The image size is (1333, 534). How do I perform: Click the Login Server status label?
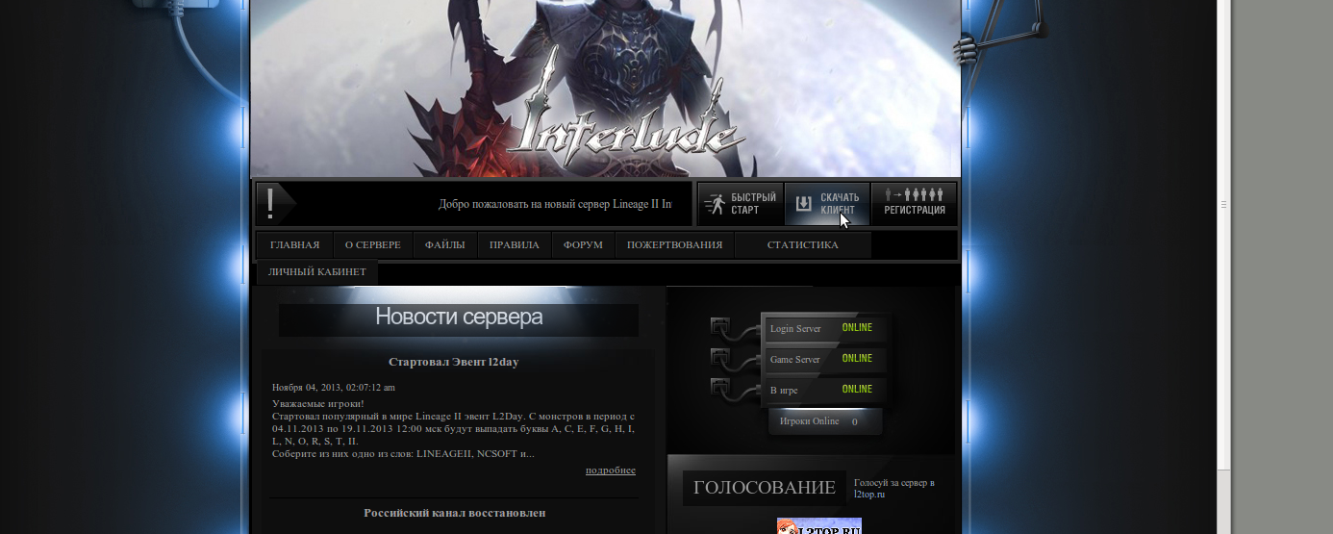(x=795, y=329)
